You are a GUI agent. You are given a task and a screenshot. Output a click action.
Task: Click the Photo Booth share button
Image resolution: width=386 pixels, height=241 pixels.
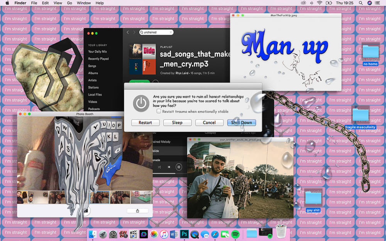138,211
